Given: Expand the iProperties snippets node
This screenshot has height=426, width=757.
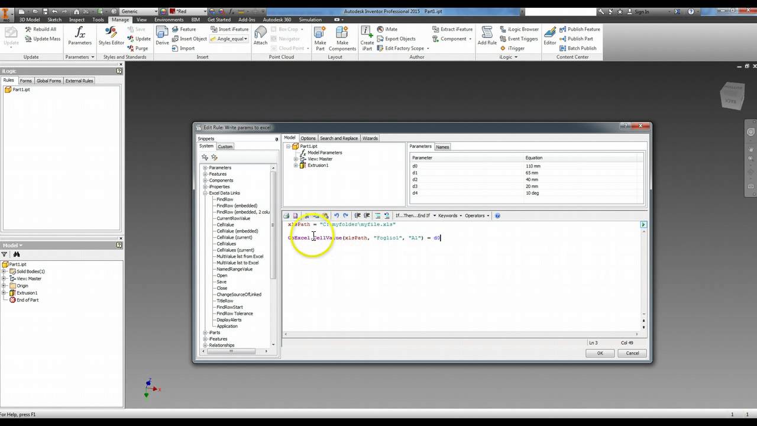Looking at the screenshot, I should [x=205, y=186].
